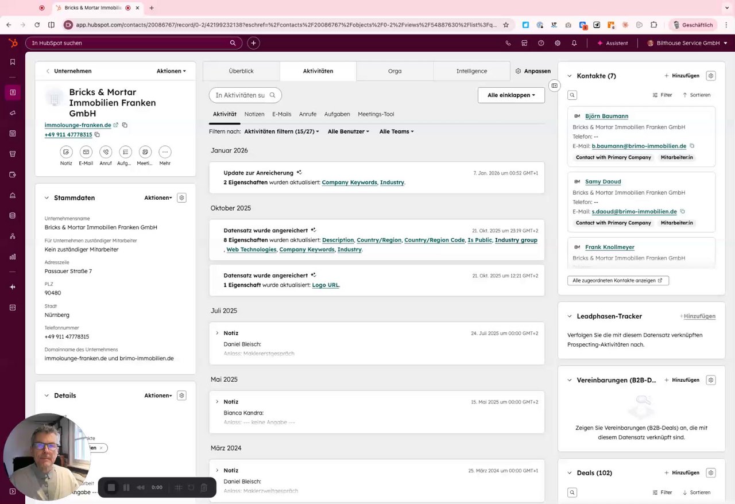Click the search icon in the Kontakte card

572,95
